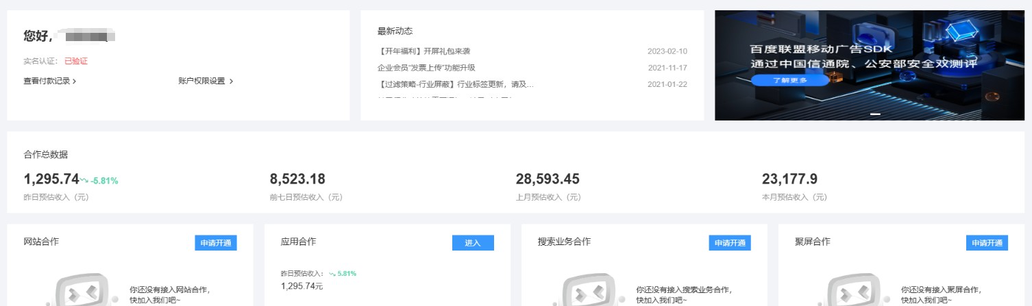Image resolution: width=1032 pixels, height=306 pixels.
Task: Click the 本月预估收入（元） label
Action: [x=794, y=197]
